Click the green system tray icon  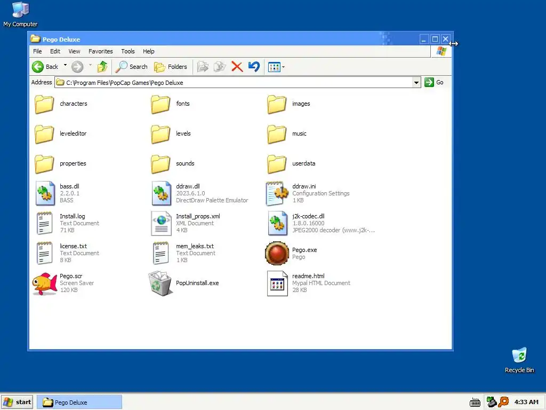click(x=491, y=402)
